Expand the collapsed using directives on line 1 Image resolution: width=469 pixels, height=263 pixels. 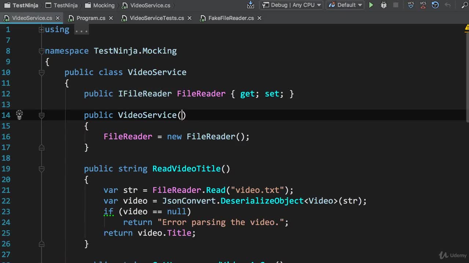41,30
